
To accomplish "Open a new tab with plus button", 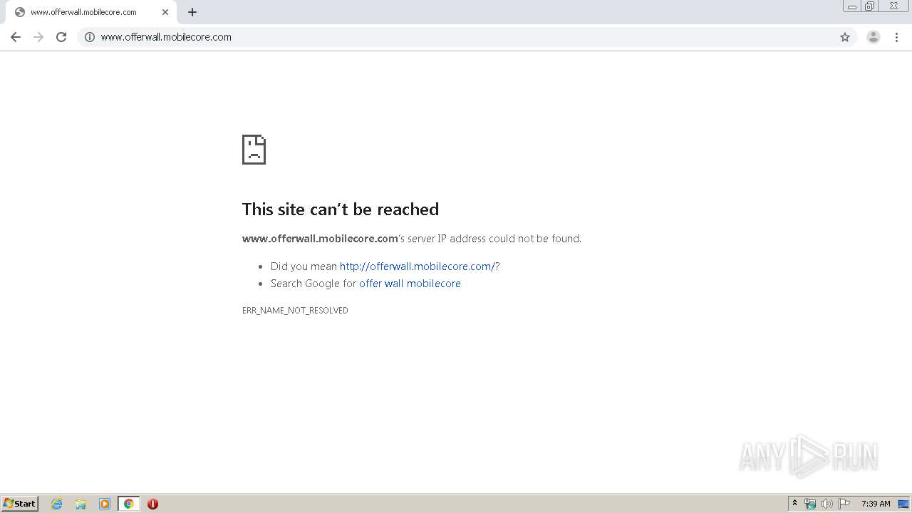I will [x=192, y=12].
